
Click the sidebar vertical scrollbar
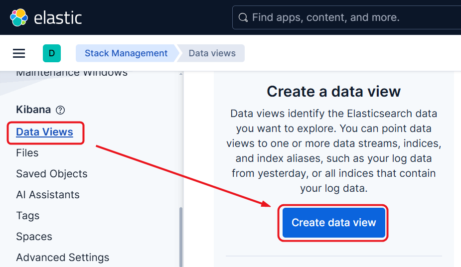[180, 234]
